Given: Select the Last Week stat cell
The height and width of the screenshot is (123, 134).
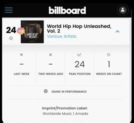Looking at the screenshot, I should tap(22, 67).
